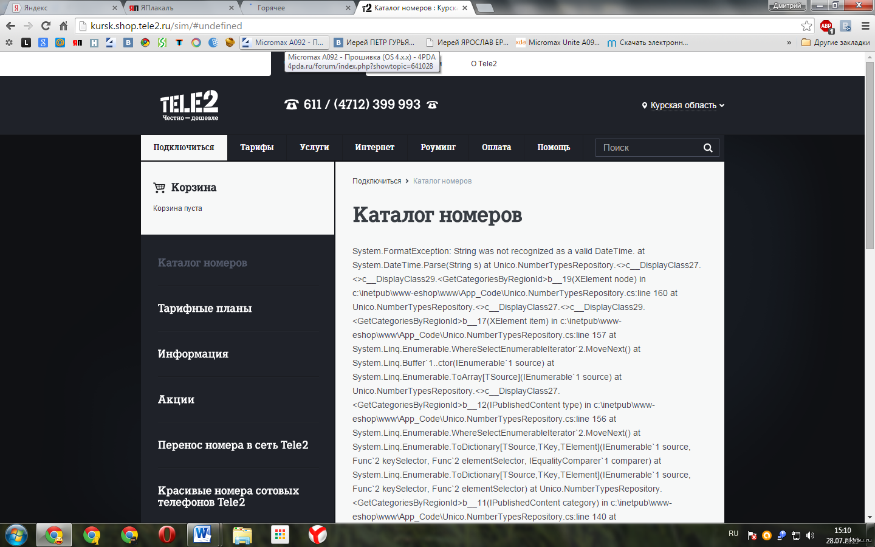Click the cart icon next to Корзина
This screenshot has width=875, height=547.
coord(159,187)
